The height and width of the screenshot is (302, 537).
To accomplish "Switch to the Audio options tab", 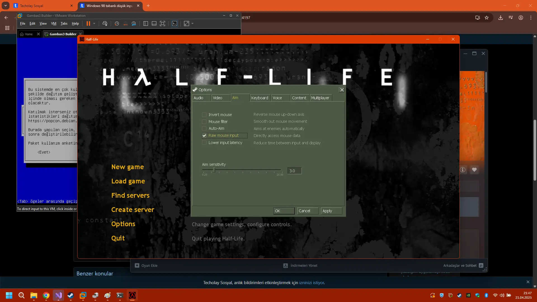I will (201, 98).
